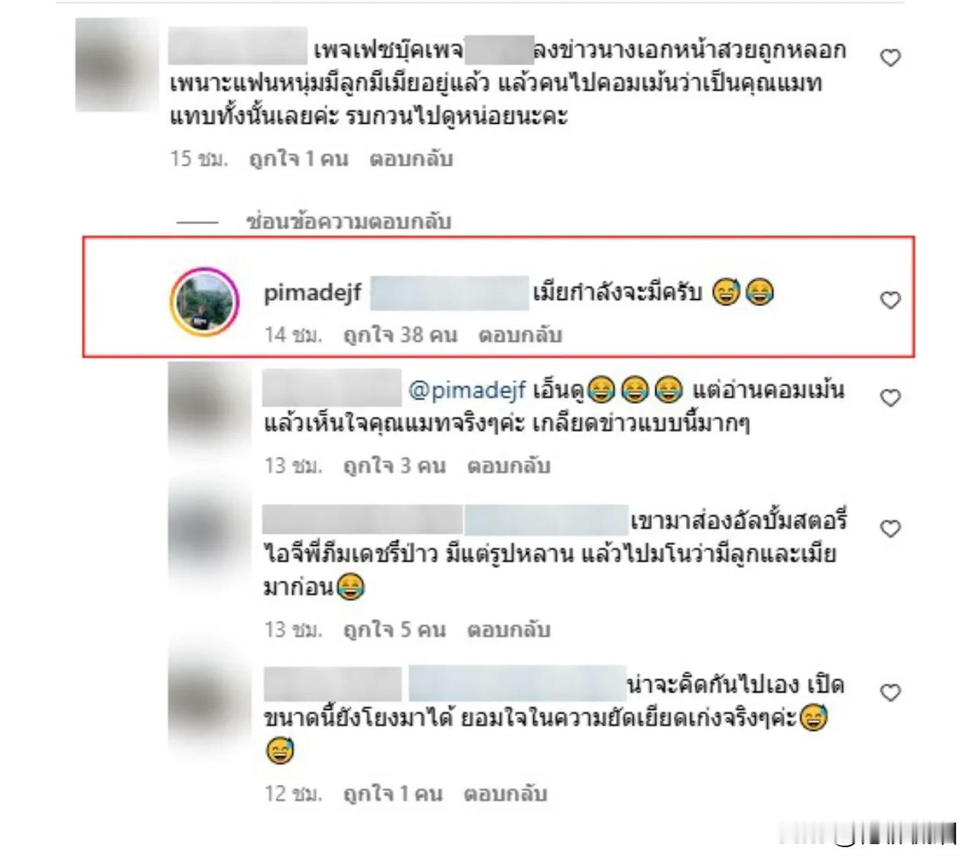
Task: Show who liked ถูกใจ 3 คน
Action: click(395, 466)
